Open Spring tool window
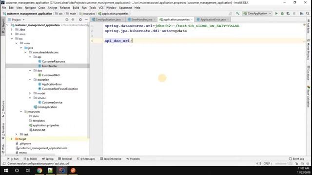The image size is (312, 175). tap(48, 159)
